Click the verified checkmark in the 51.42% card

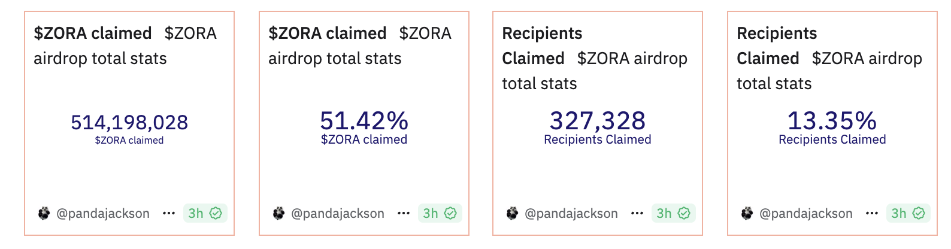(450, 214)
